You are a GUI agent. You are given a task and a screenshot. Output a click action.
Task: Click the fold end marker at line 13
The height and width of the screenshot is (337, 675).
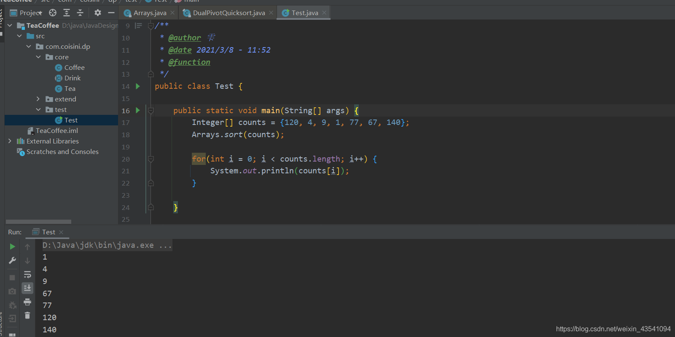[x=151, y=74]
